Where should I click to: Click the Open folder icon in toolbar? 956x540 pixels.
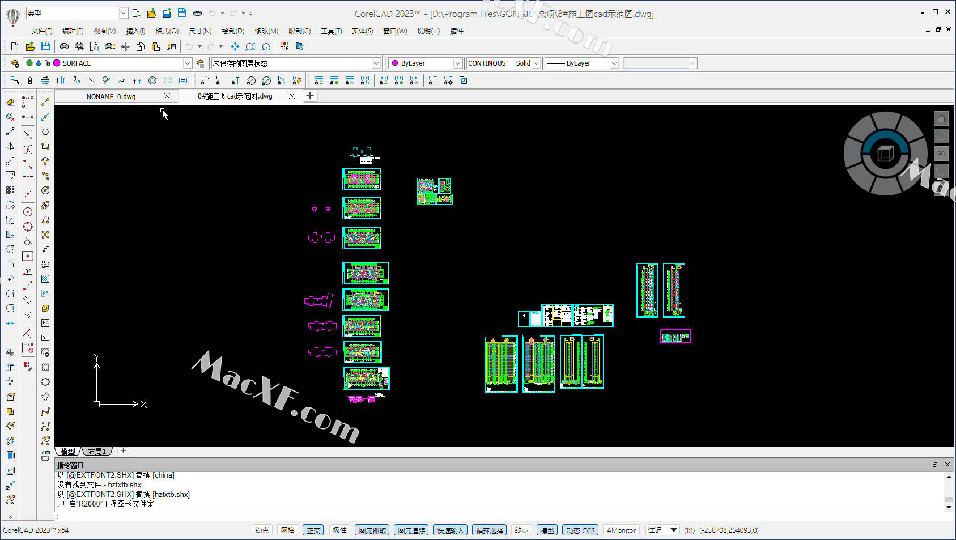tap(30, 46)
